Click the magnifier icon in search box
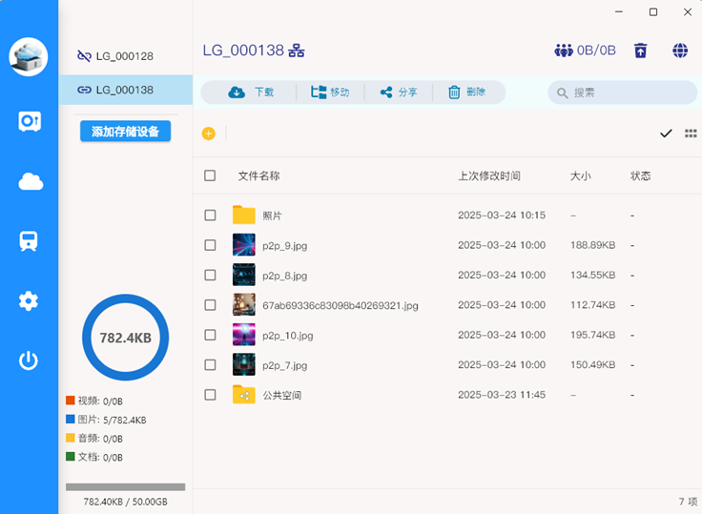The width and height of the screenshot is (702, 514). click(x=563, y=93)
